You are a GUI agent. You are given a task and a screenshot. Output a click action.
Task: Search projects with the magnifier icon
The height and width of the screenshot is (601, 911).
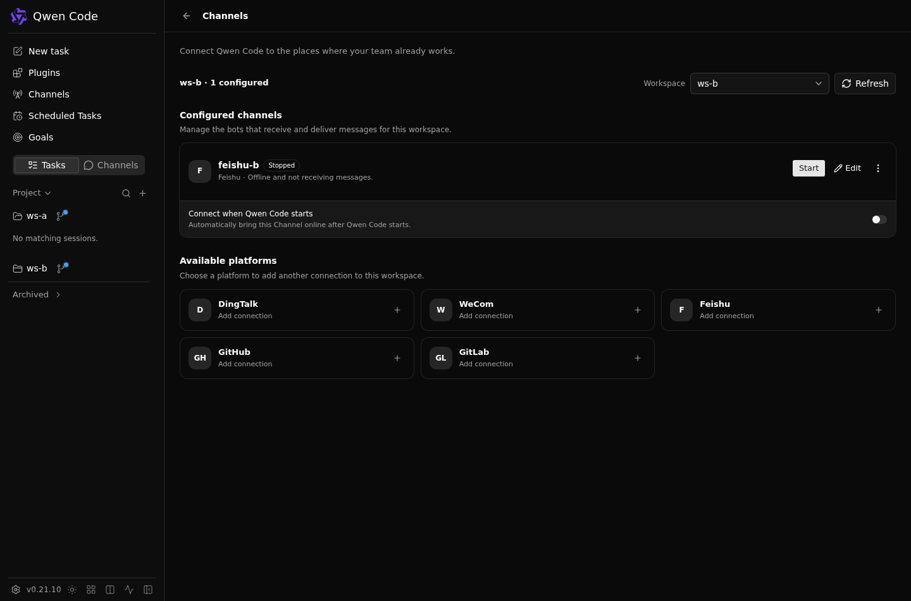(126, 193)
